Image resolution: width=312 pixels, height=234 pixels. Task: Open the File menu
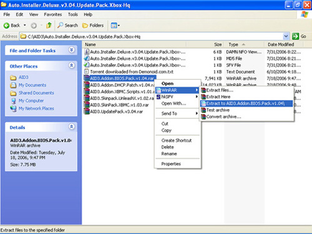click(7, 14)
